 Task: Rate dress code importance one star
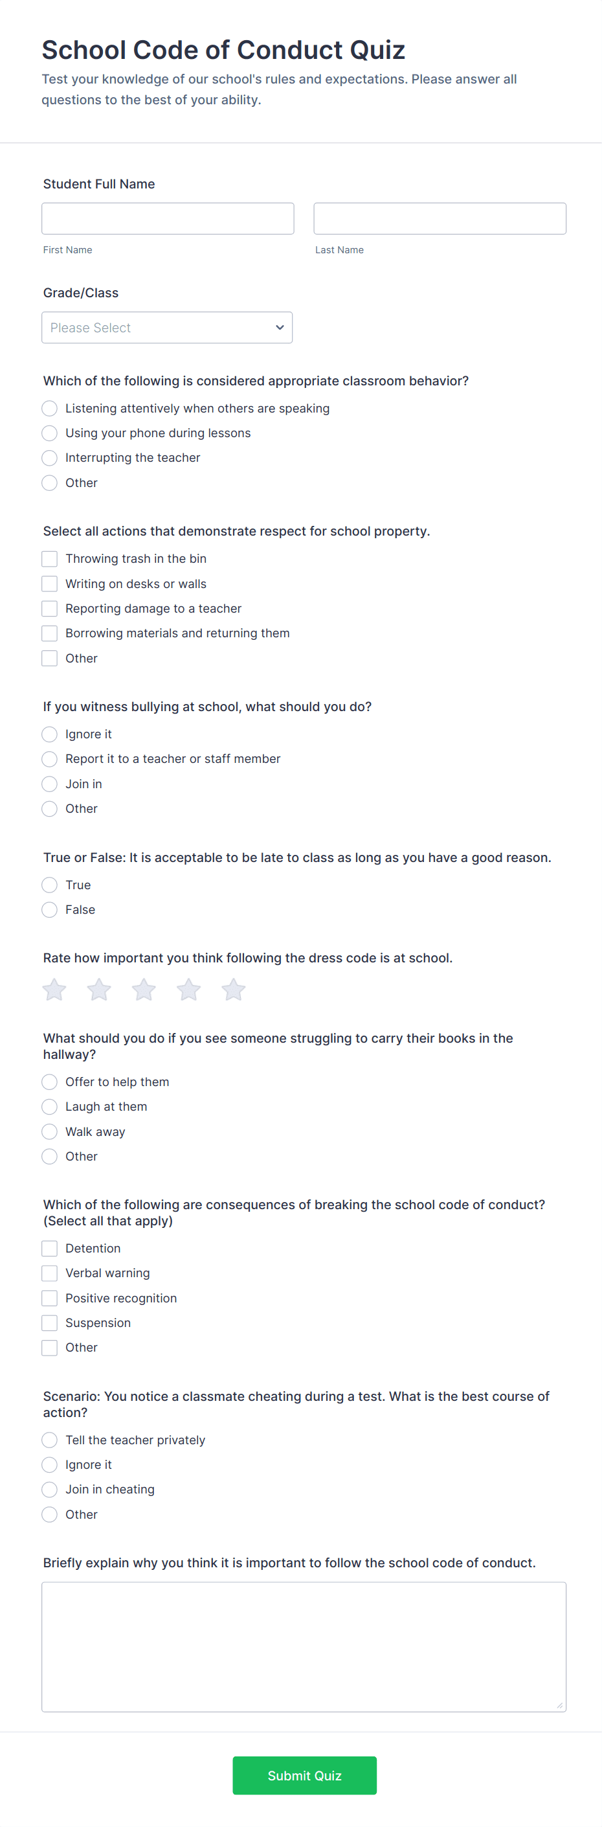point(54,990)
